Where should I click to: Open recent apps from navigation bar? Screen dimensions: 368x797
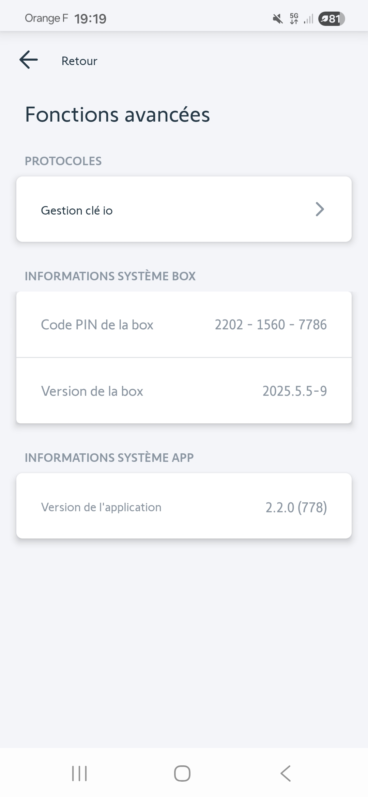pos(79,773)
